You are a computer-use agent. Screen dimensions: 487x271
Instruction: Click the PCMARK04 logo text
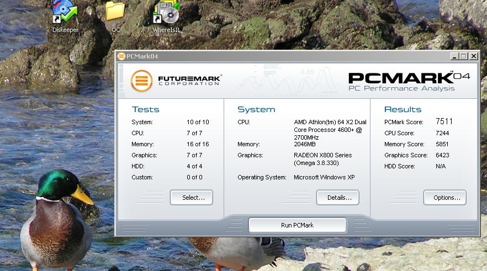tap(409, 78)
